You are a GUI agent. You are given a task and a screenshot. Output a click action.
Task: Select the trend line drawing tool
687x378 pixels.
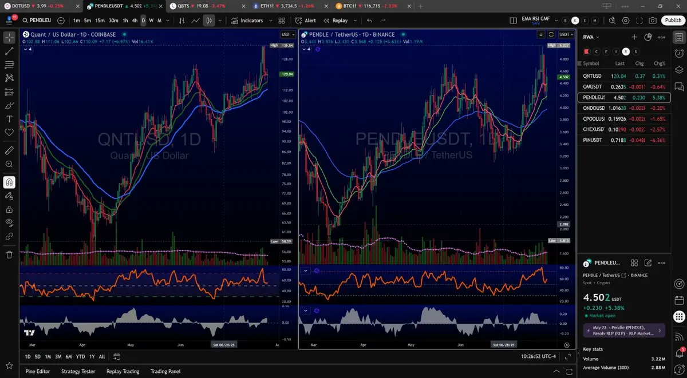(x=9, y=51)
